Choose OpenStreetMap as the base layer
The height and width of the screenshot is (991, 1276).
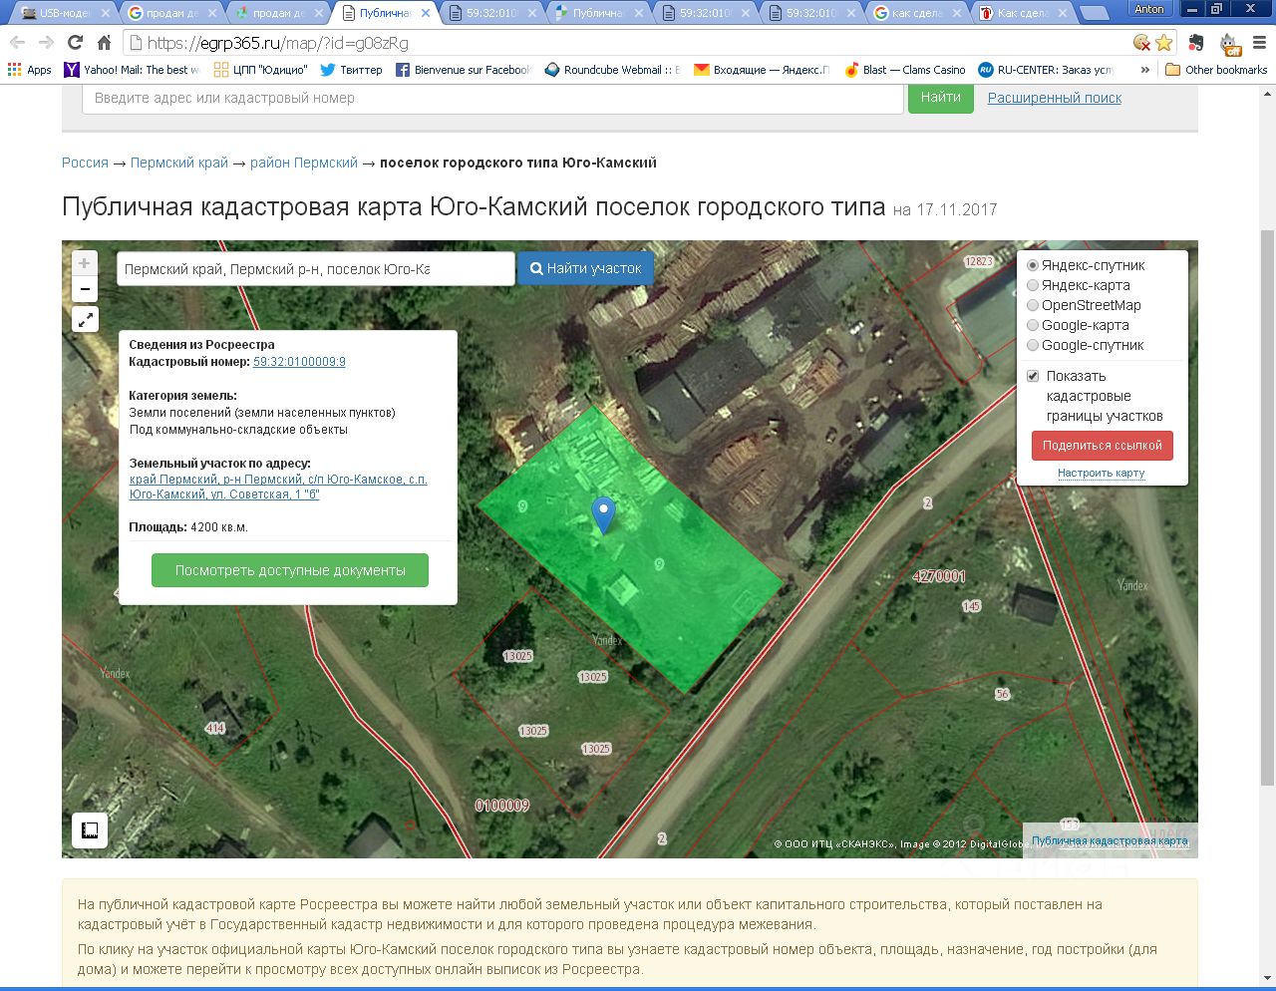click(x=1033, y=305)
